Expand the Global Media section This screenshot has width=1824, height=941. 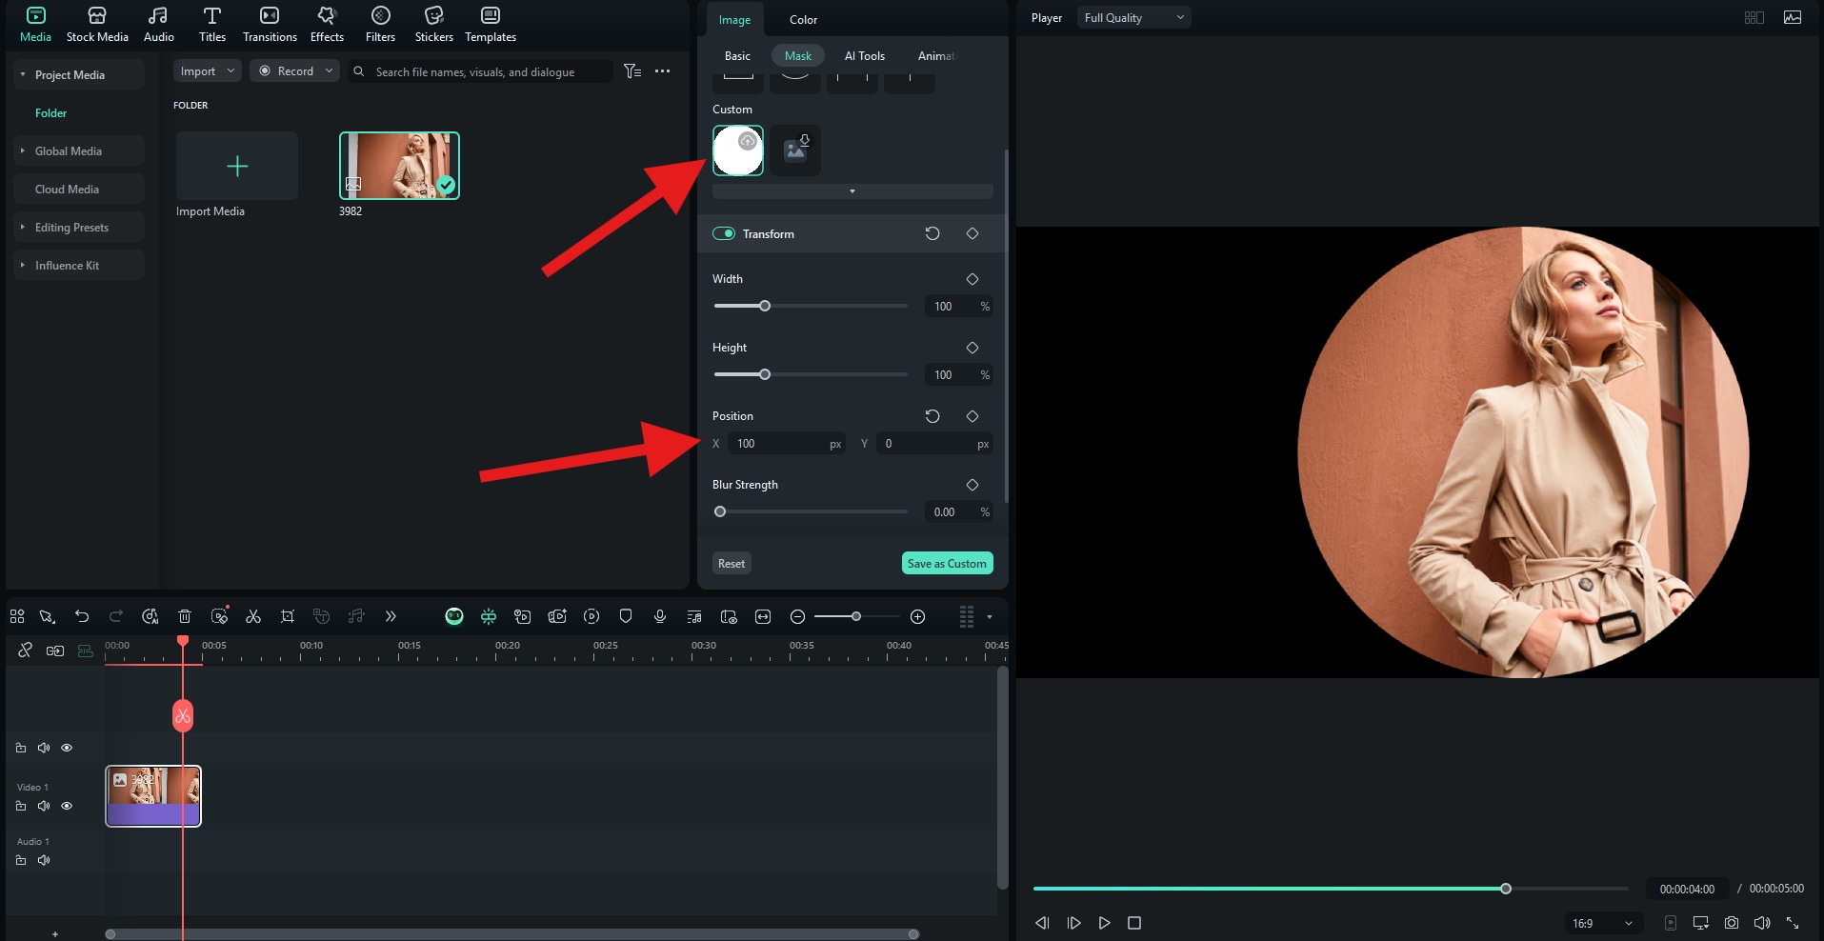coord(23,150)
